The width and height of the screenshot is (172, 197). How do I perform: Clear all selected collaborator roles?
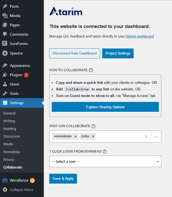point(146,136)
